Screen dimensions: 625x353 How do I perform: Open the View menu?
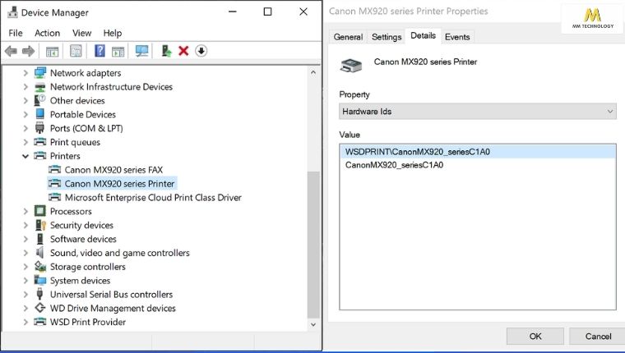[81, 33]
